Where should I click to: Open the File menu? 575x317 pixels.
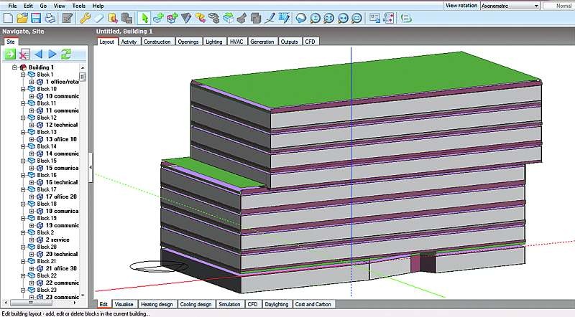coord(12,6)
